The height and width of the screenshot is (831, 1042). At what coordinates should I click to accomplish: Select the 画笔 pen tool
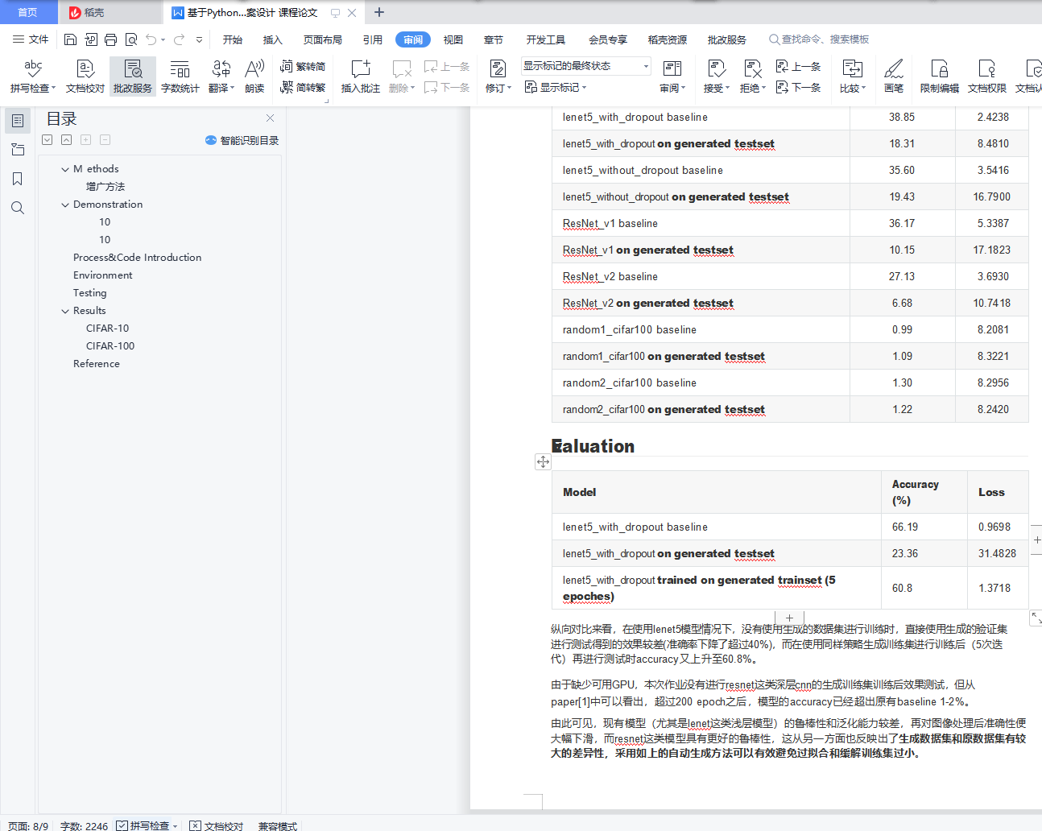pos(894,76)
